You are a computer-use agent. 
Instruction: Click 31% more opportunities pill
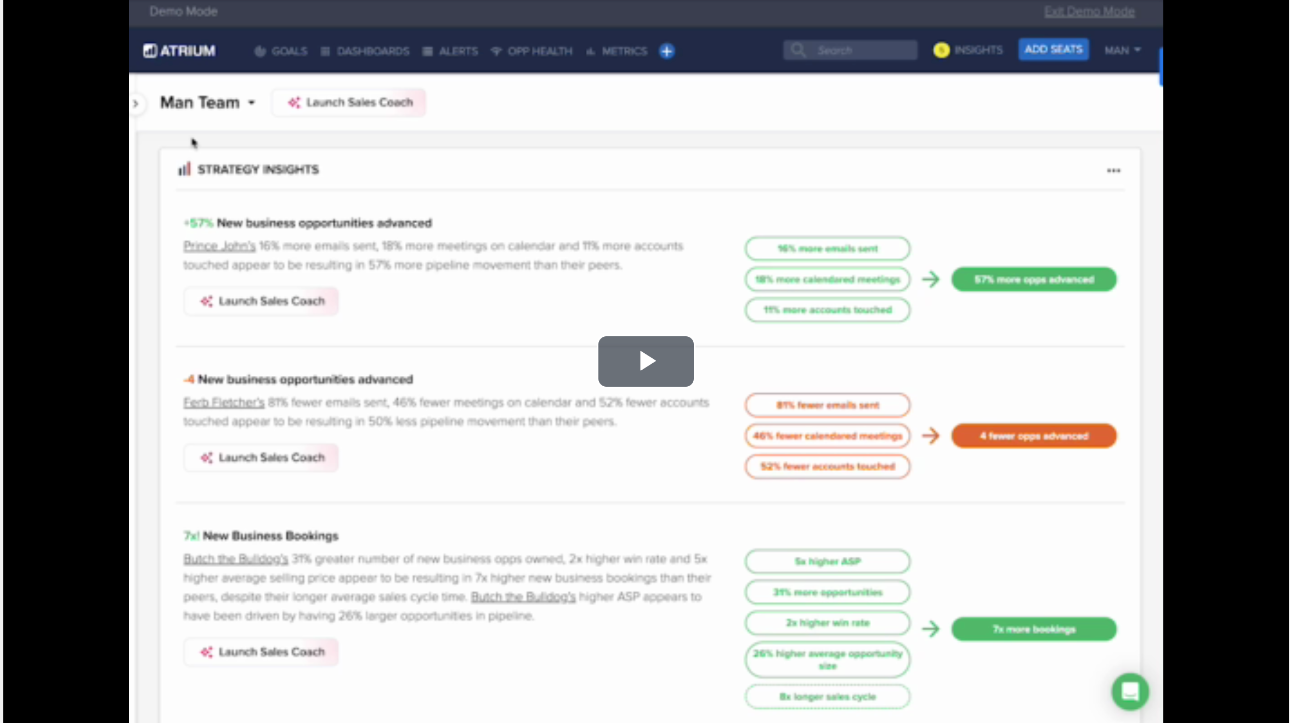(828, 592)
